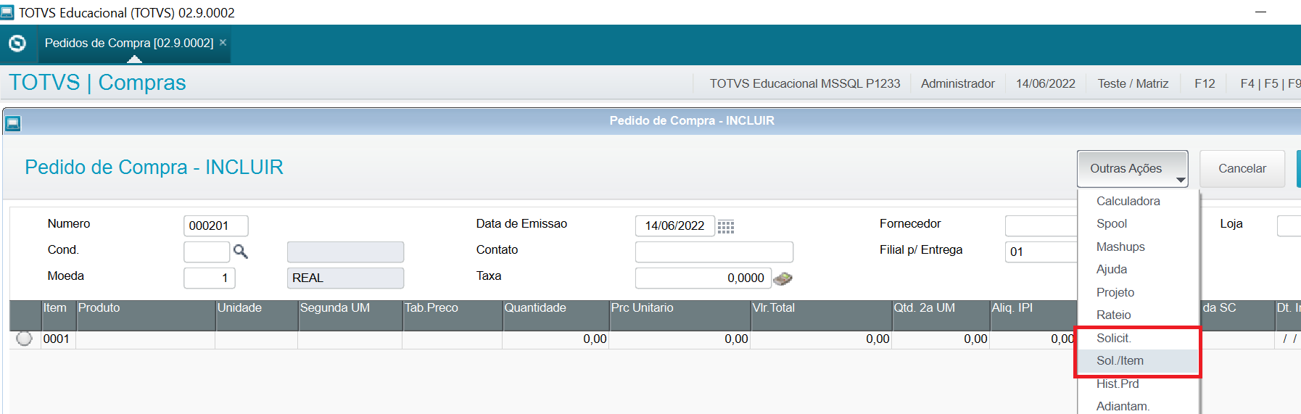Click the Filial p/ Entrega field
The height and width of the screenshot is (414, 1301).
tap(1041, 252)
